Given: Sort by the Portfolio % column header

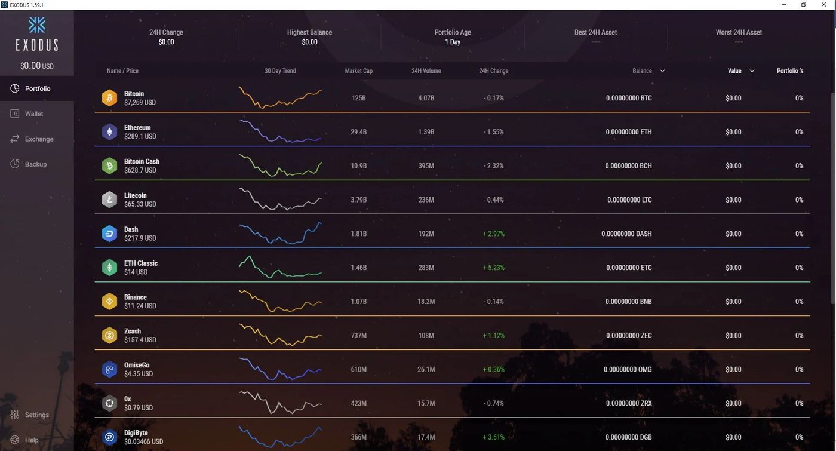Looking at the screenshot, I should click(x=790, y=71).
